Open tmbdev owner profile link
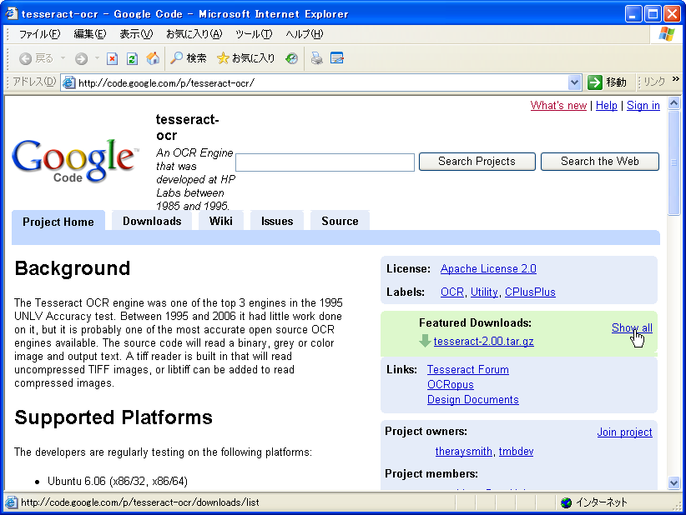This screenshot has width=686, height=515. (516, 451)
